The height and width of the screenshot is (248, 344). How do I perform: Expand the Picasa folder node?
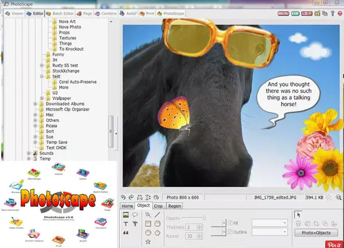[x=35, y=125]
